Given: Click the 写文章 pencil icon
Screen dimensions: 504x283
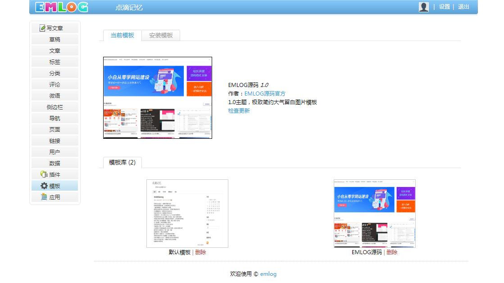Looking at the screenshot, I should [x=42, y=28].
